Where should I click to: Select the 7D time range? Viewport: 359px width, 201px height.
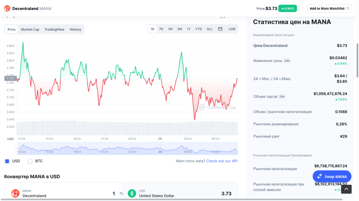click(x=161, y=29)
